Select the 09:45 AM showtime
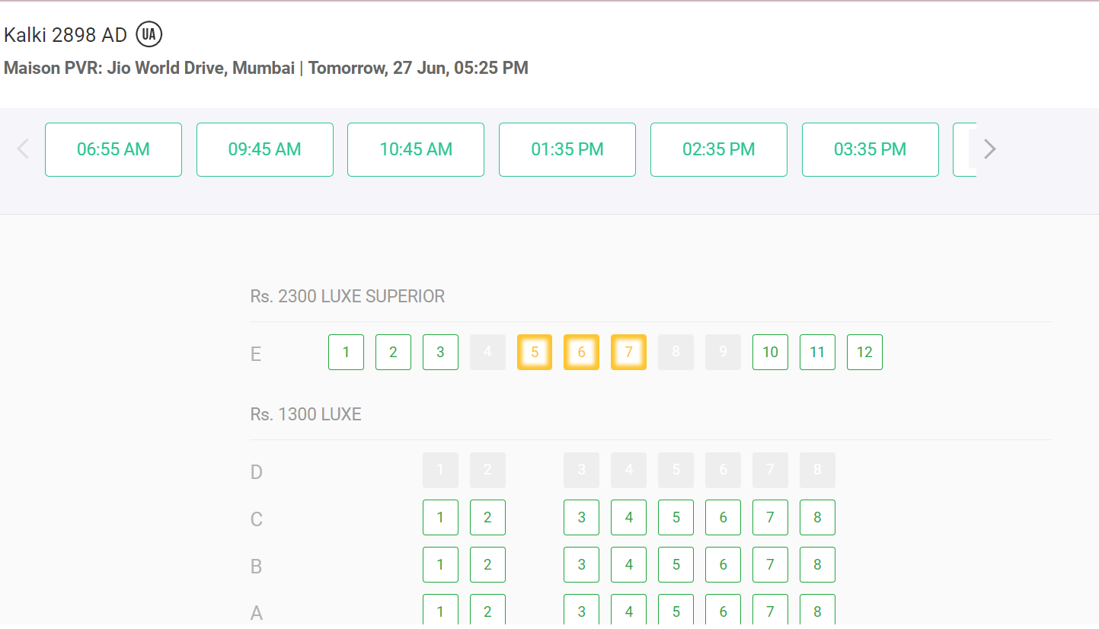1099x629 pixels. click(264, 149)
